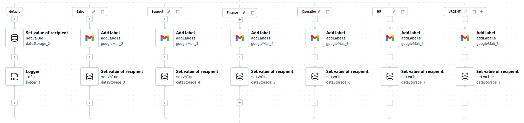Insert step between googleMail_3 and dataStorage_4
Image resolution: width=524 pixels, height=123 pixels.
(x=165, y=57)
